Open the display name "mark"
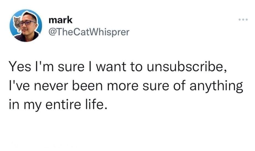Screen dimensions: 255x151 (x=60, y=20)
